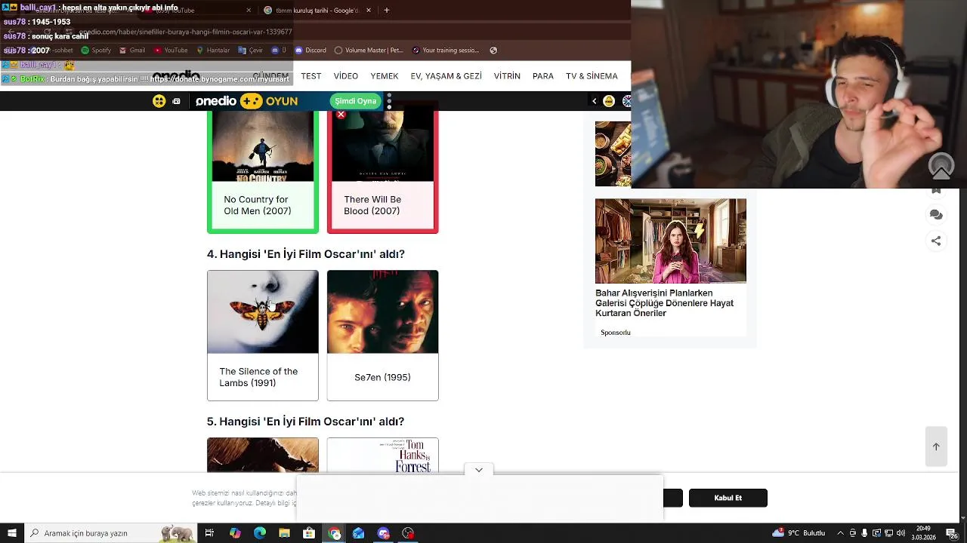The height and width of the screenshot is (543, 967).
Task: Close the tbmm kuruluş tarihi tab
Action: click(x=369, y=11)
